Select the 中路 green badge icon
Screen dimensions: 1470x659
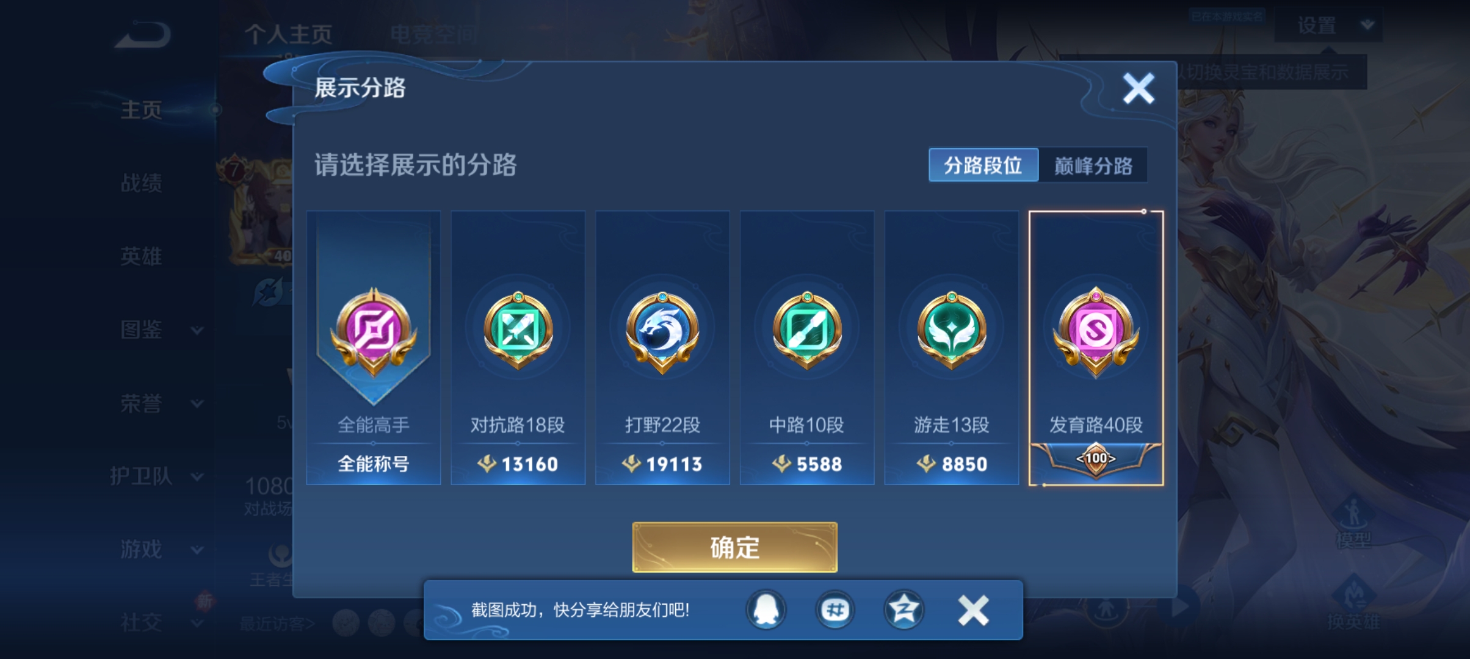(x=807, y=330)
